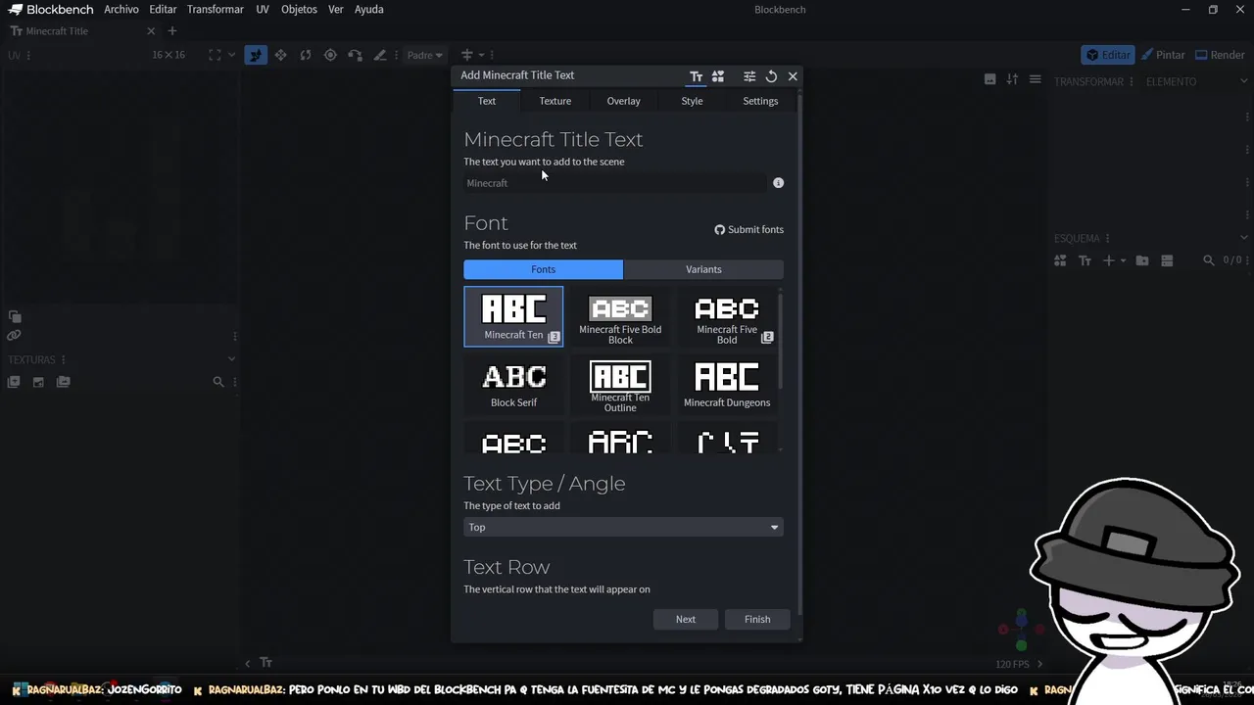This screenshot has height=705, width=1254.
Task: Click the create texture icon in Texturas
Action: [38, 382]
